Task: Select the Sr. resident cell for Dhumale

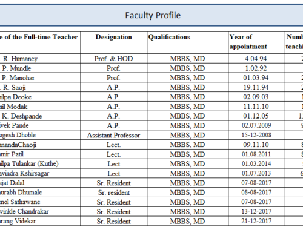Action: coord(114,192)
